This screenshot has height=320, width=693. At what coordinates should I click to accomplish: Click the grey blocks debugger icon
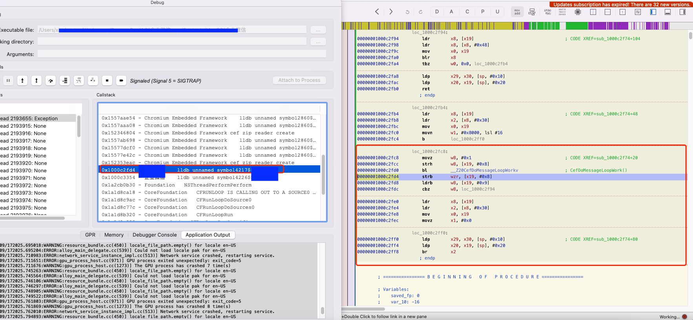pyautogui.click(x=93, y=80)
